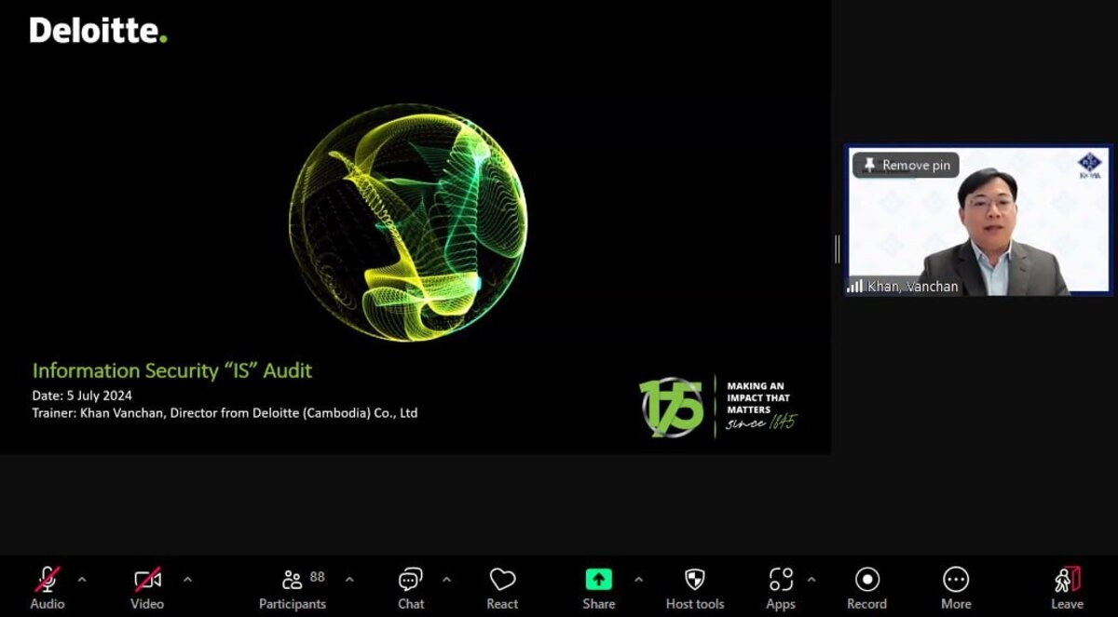This screenshot has width=1118, height=617.
Task: Expand share options arrow next to Share
Action: [x=638, y=580]
